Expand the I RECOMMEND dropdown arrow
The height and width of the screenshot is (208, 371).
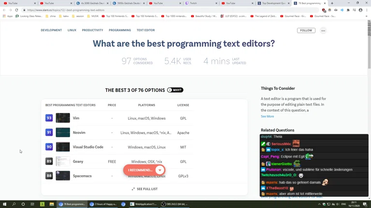[x=159, y=170]
